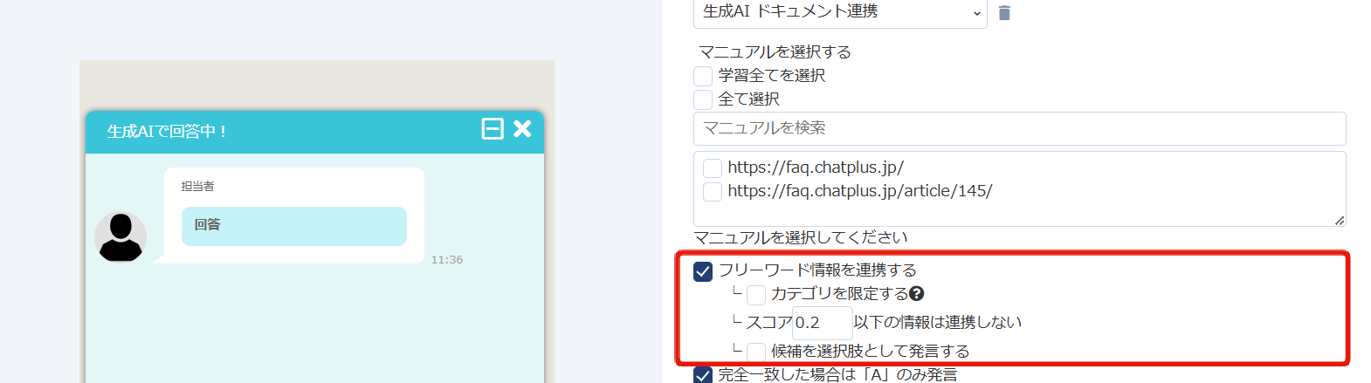This screenshot has height=383, width=1371.
Task: Select the https://faq.chatplus.jp/article/145/ manual checkbox
Action: pyautogui.click(x=713, y=191)
